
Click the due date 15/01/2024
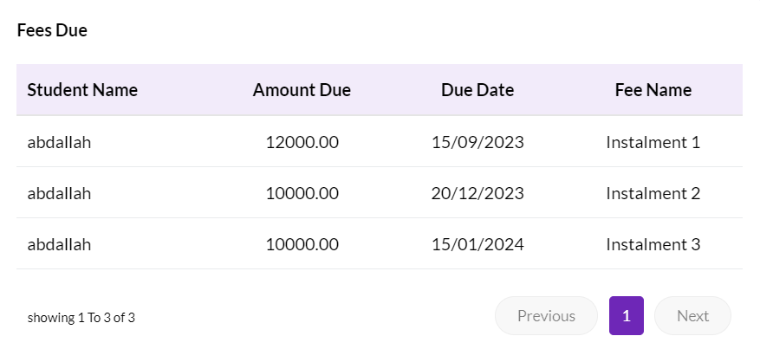click(x=477, y=244)
